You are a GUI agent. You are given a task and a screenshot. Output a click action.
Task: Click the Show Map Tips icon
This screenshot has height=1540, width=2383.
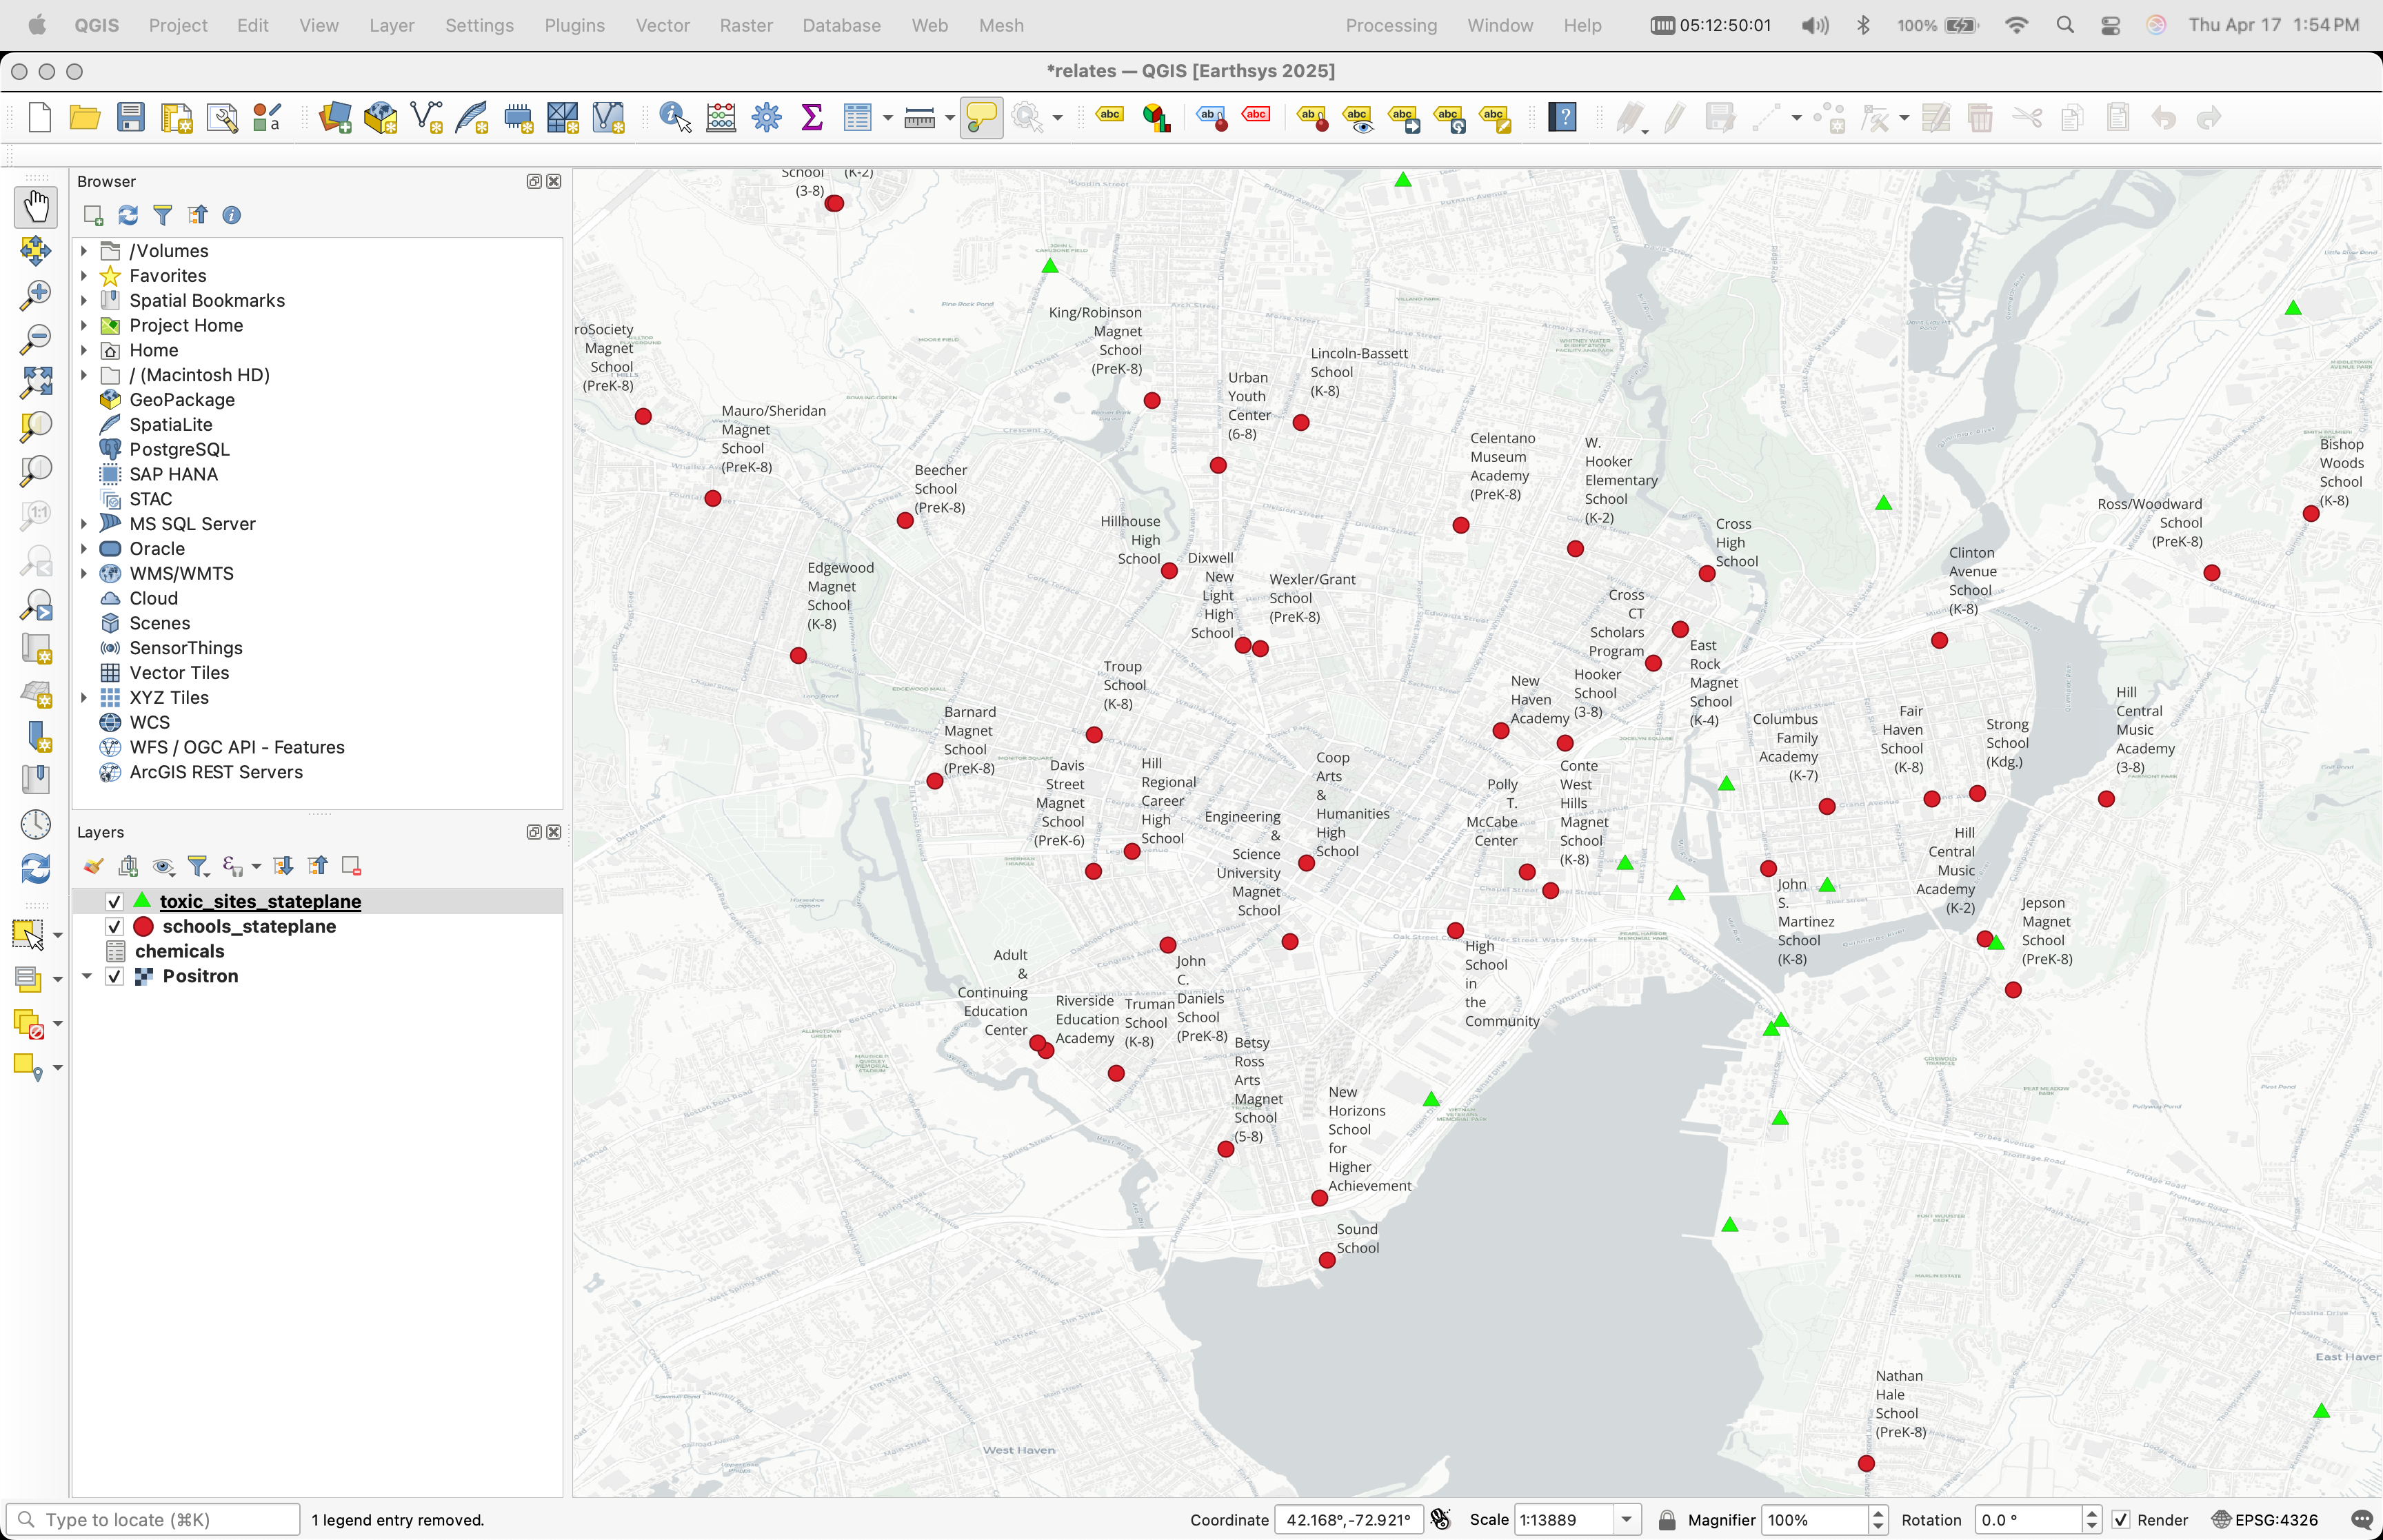click(981, 118)
